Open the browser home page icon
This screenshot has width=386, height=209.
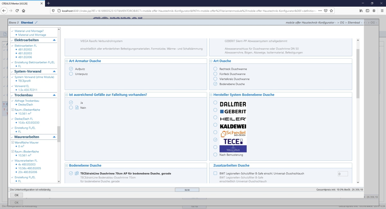24,10
